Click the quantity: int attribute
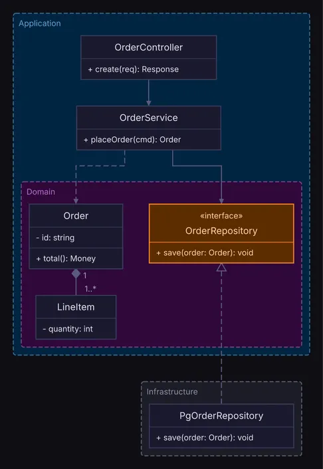 (68, 329)
